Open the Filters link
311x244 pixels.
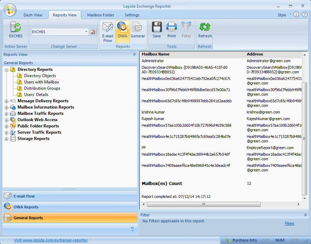289,223
